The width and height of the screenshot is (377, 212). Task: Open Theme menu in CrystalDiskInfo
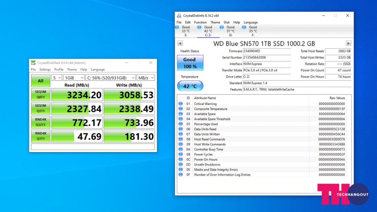point(215,22)
